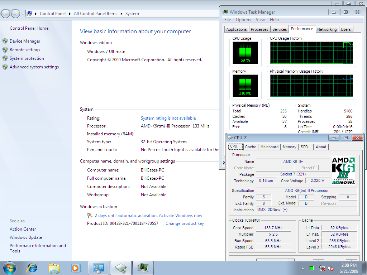Open Windows Media Player from taskbar

[x=76, y=268]
